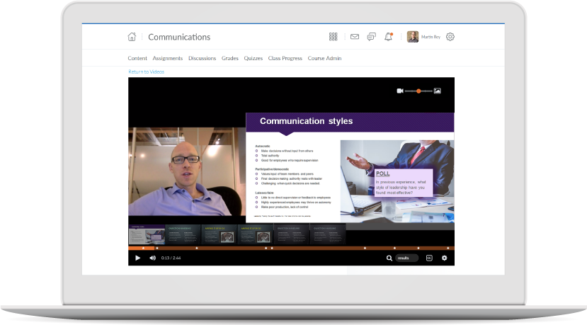The width and height of the screenshot is (587, 325).
Task: Select the first slide thumbnail in the strip
Action: click(x=147, y=234)
